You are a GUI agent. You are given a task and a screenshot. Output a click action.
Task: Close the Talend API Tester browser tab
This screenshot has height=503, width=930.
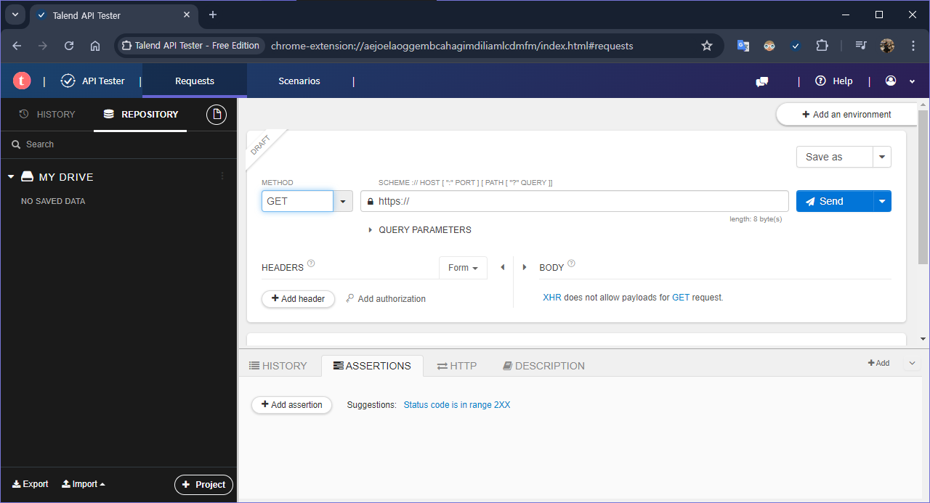(187, 15)
